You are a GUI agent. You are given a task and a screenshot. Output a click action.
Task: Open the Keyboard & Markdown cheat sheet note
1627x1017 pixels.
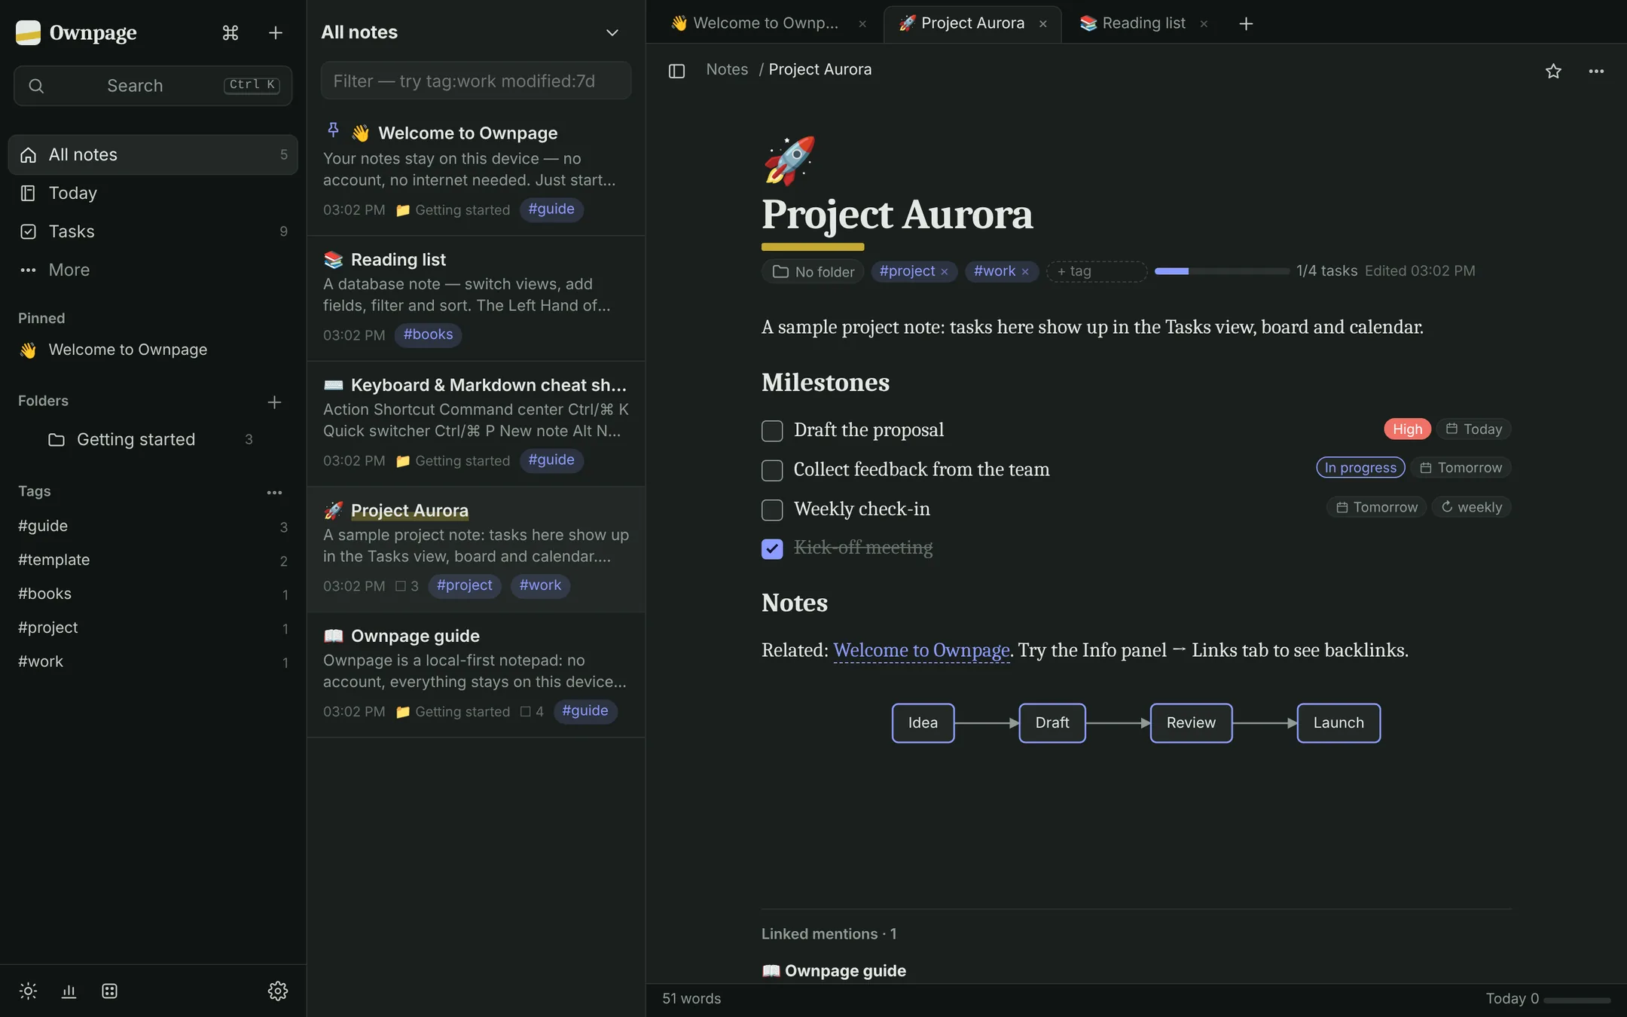476,423
